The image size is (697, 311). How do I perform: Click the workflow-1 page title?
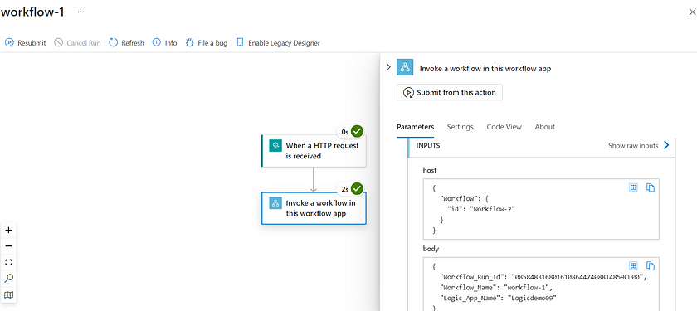point(32,12)
